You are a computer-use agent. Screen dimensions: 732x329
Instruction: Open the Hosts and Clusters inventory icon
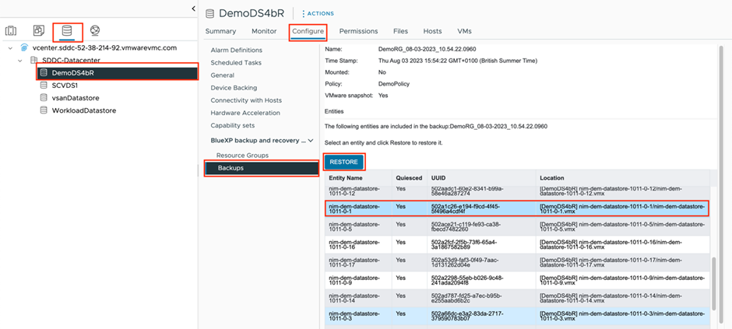(x=11, y=31)
